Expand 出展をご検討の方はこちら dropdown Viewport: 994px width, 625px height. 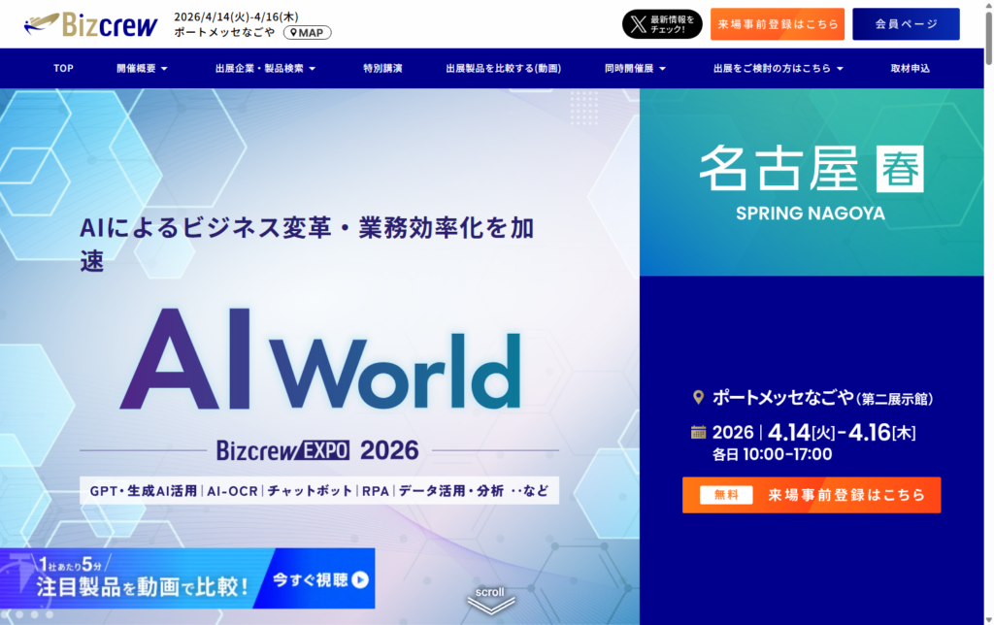tap(778, 69)
